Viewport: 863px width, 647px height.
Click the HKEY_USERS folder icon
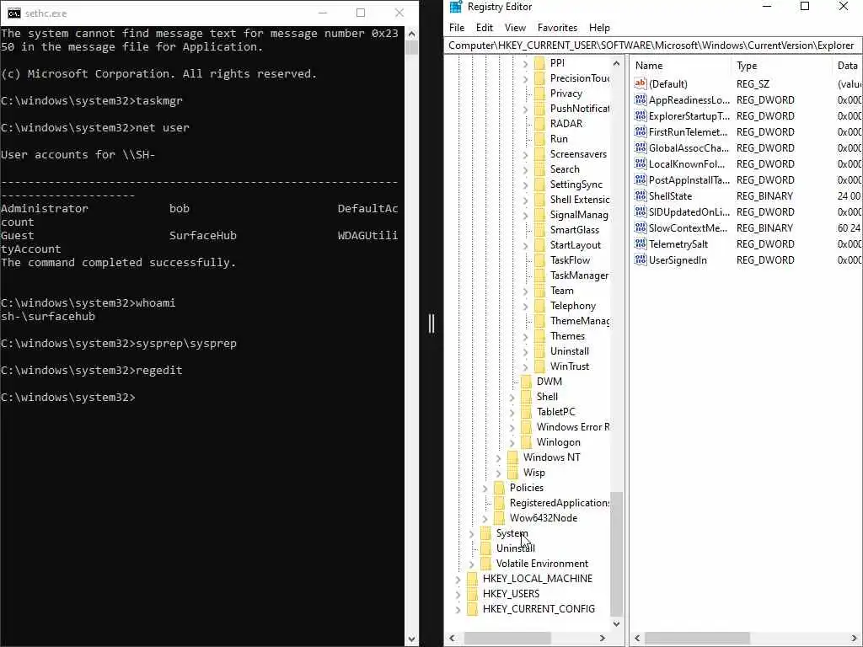pos(472,594)
